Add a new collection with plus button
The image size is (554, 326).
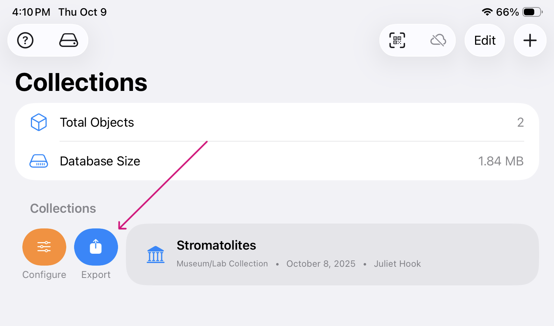pyautogui.click(x=530, y=40)
